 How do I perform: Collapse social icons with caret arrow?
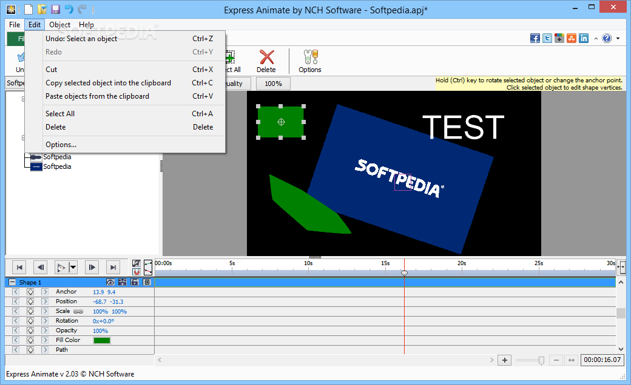[596, 39]
